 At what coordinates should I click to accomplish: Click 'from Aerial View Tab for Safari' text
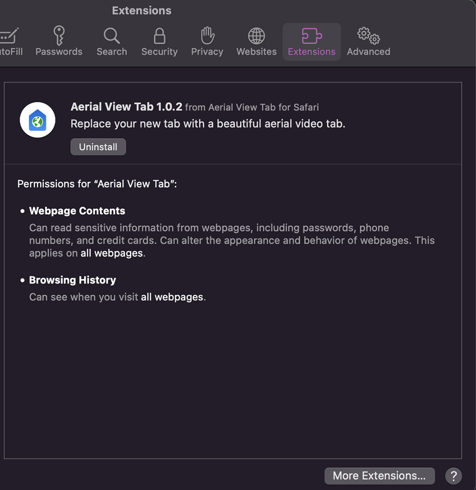pos(252,107)
